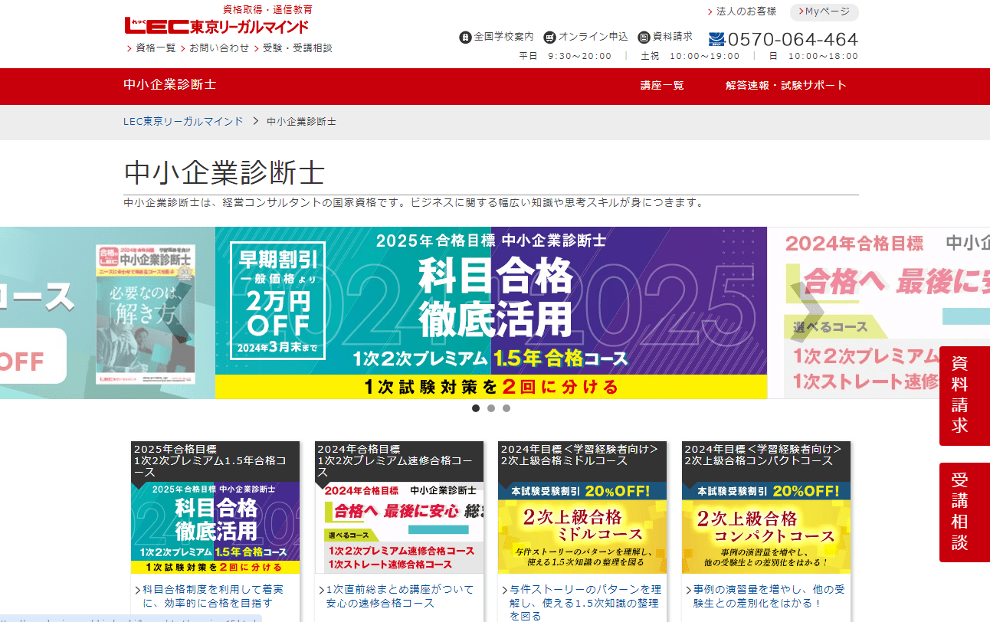Open the left banner with pamphlet image
The width and height of the screenshot is (990, 622).
pos(107,313)
